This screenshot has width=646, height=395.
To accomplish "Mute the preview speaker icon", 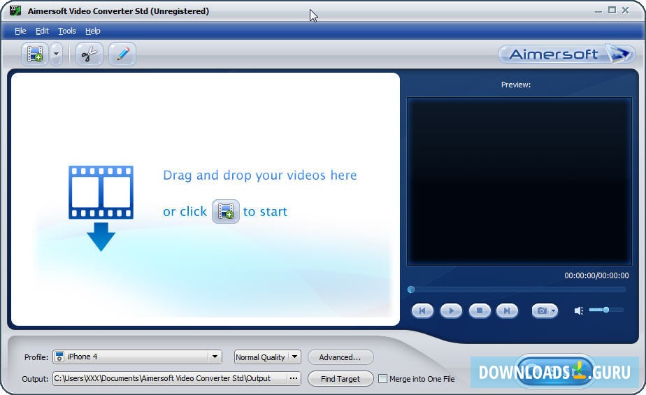I will point(579,310).
